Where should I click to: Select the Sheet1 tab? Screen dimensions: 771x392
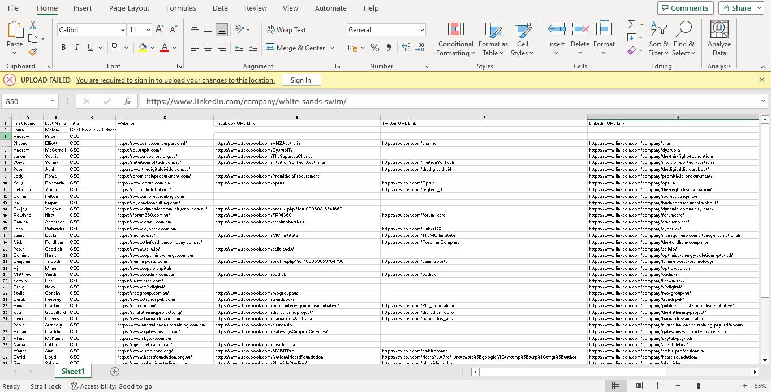pos(72,372)
